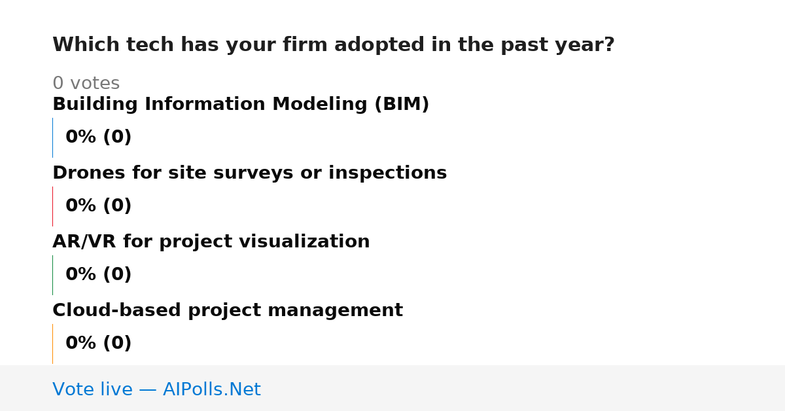Choose Cloud-based project management option

click(x=227, y=311)
